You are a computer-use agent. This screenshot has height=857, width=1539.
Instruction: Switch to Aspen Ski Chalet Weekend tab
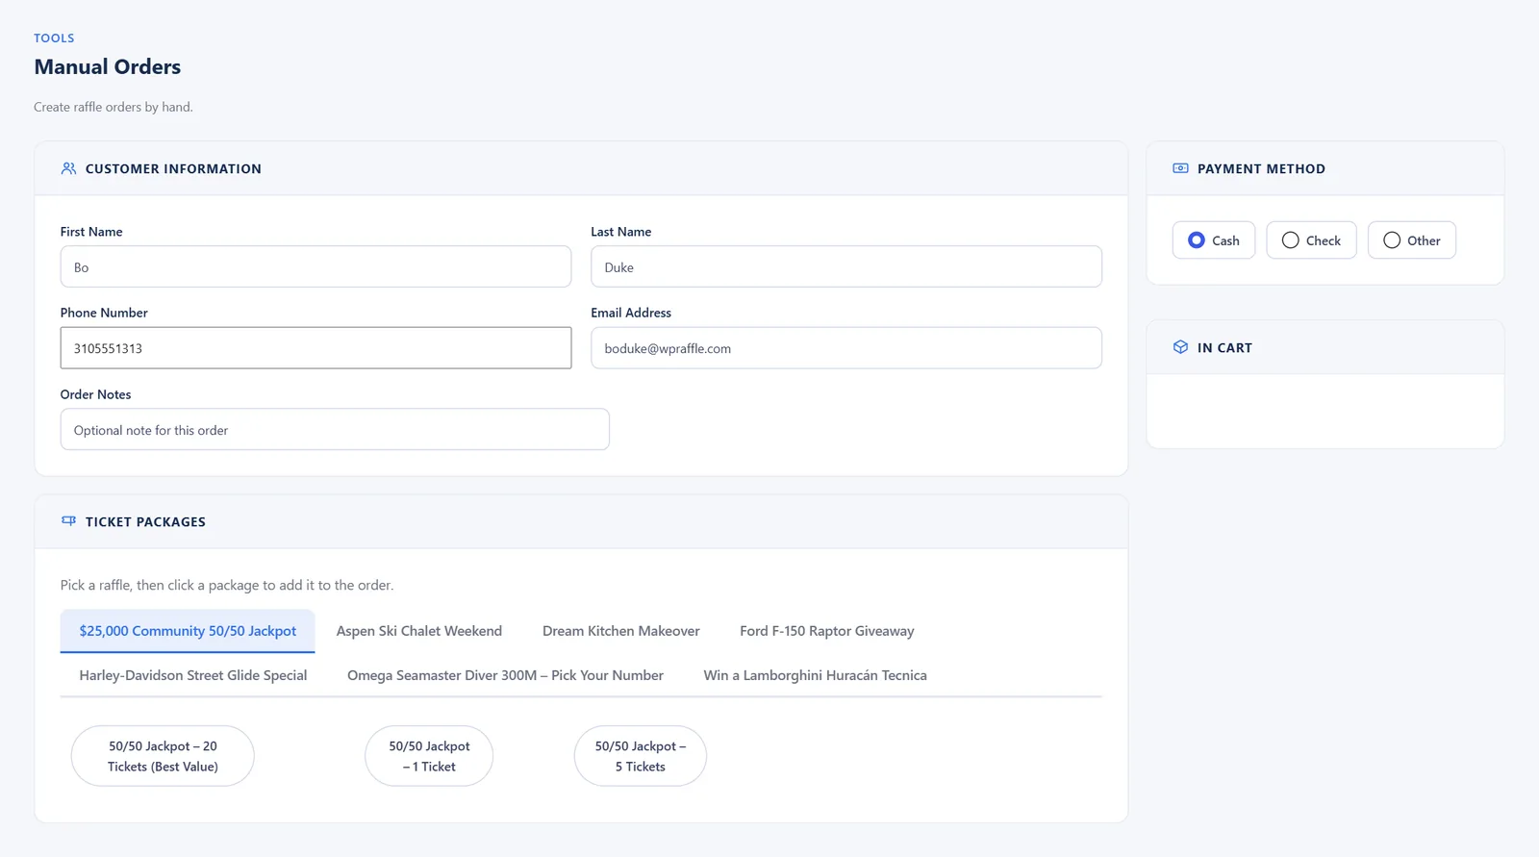click(419, 631)
